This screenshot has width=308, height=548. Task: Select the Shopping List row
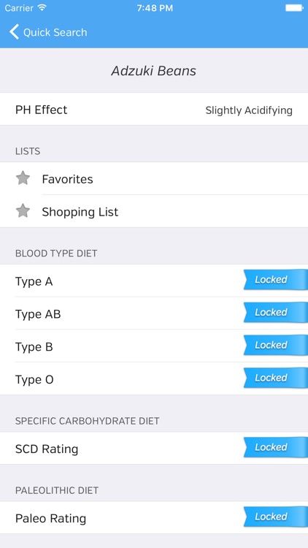tap(154, 211)
